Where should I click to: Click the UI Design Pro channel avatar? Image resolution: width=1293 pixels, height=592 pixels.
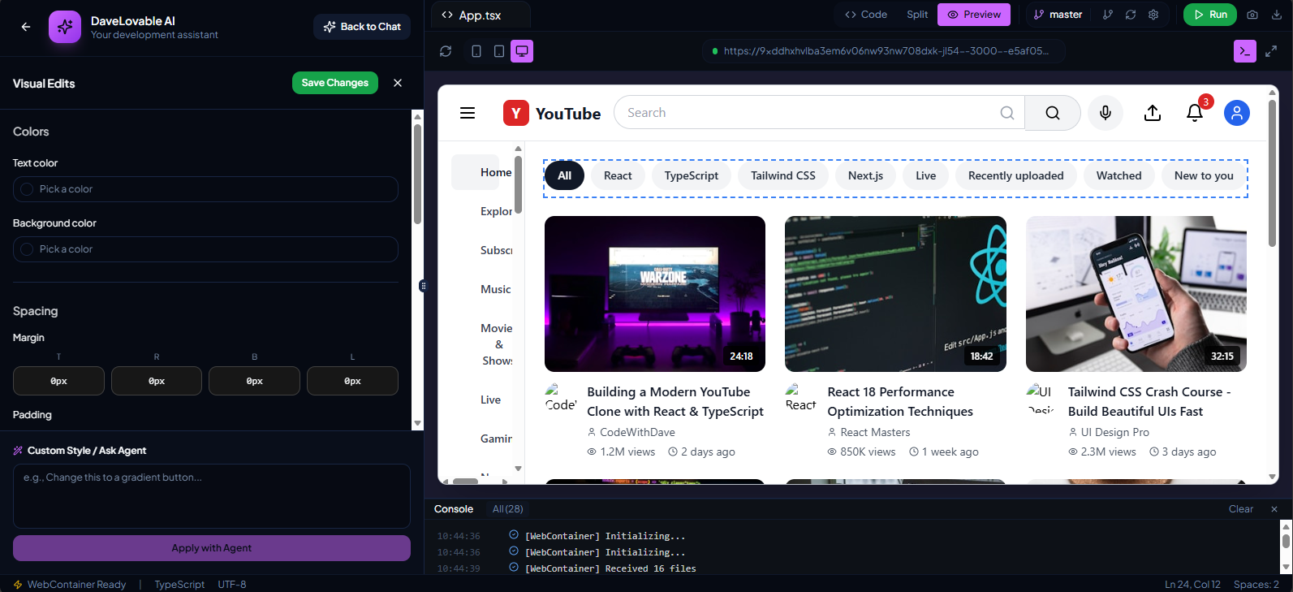pos(1041,398)
